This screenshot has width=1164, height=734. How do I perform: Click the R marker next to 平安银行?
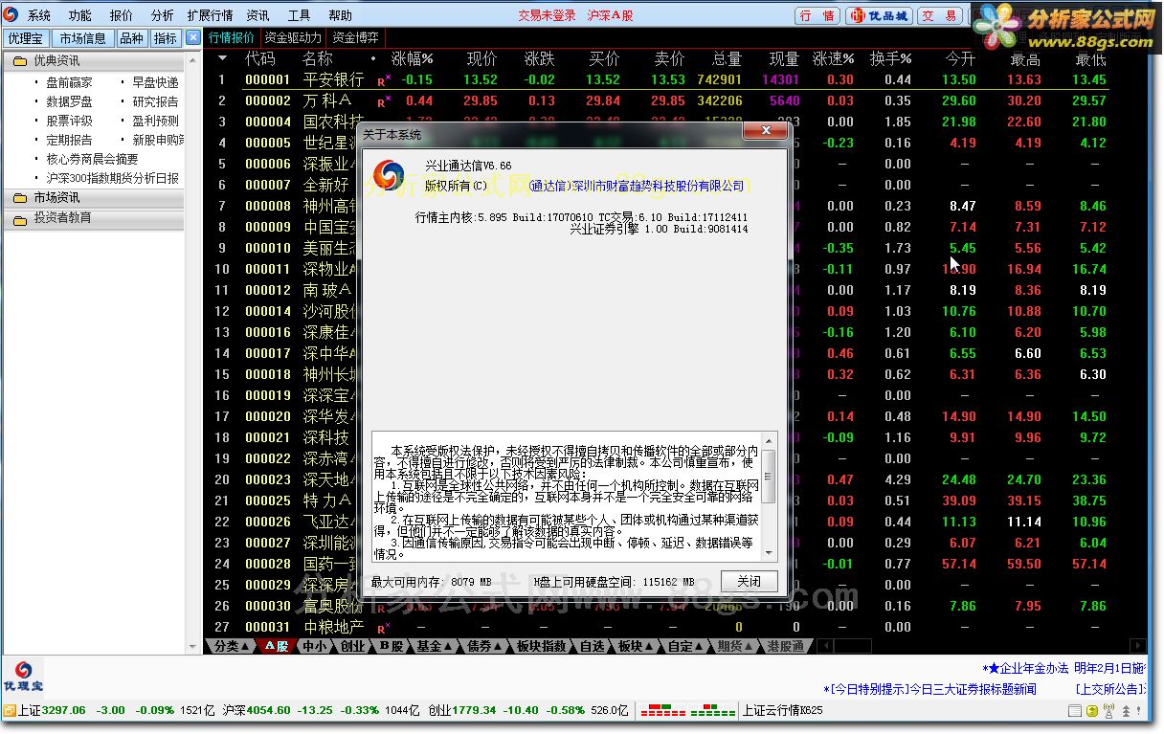(x=384, y=80)
